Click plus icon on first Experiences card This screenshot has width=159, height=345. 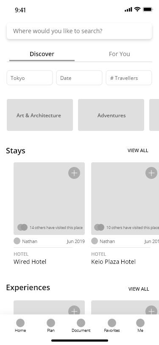74,310
